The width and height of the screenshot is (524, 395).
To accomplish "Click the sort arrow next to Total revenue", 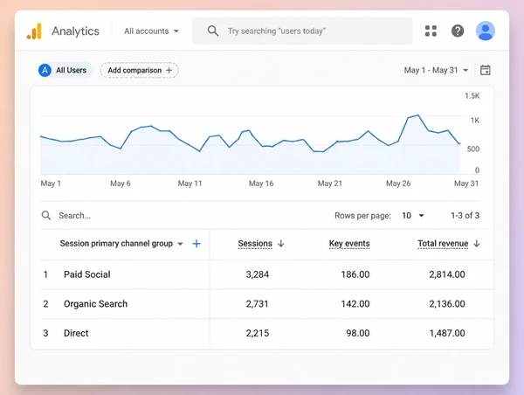I will [477, 244].
